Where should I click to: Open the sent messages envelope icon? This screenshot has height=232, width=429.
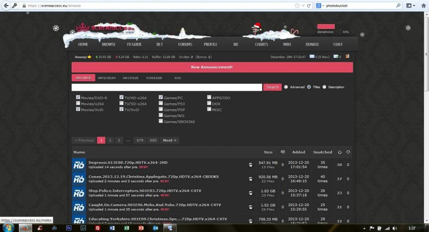pyautogui.click(x=336, y=56)
